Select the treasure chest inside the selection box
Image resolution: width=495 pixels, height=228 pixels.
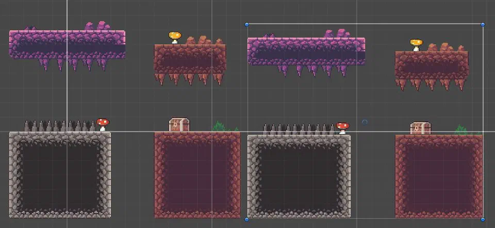point(420,128)
